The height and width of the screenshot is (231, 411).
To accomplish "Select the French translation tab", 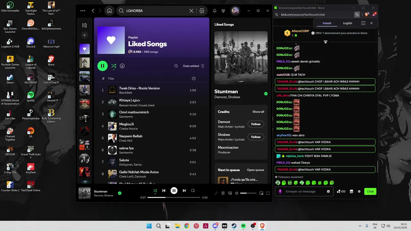I will pos(327,23).
